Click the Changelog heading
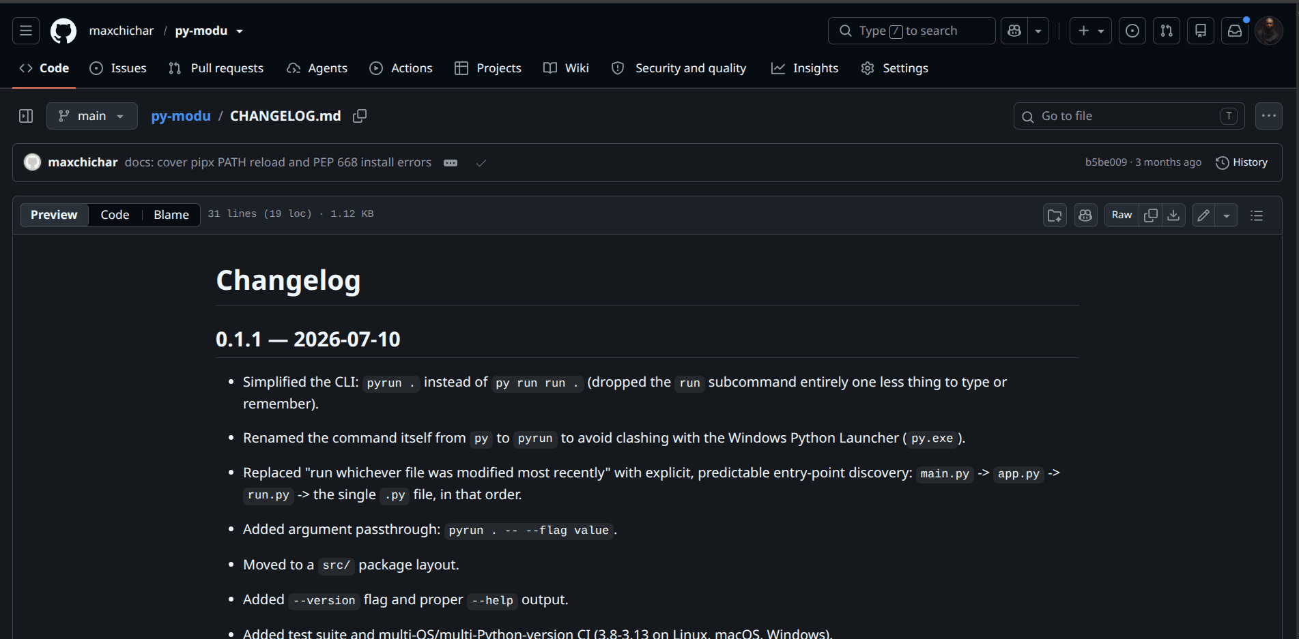This screenshot has width=1299, height=639. 288,280
